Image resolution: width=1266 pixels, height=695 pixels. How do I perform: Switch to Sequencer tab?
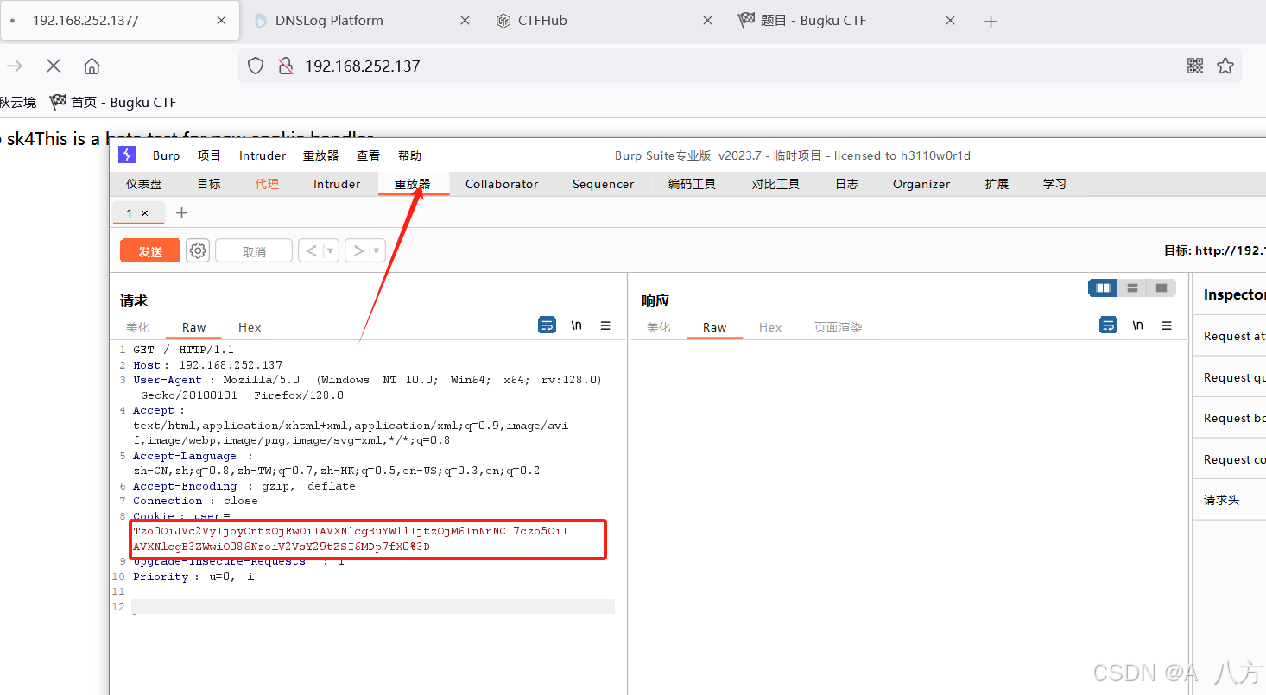point(604,184)
